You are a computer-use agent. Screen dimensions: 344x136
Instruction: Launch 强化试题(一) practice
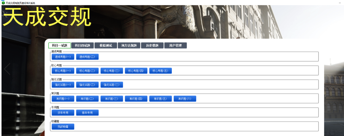coord(63,85)
